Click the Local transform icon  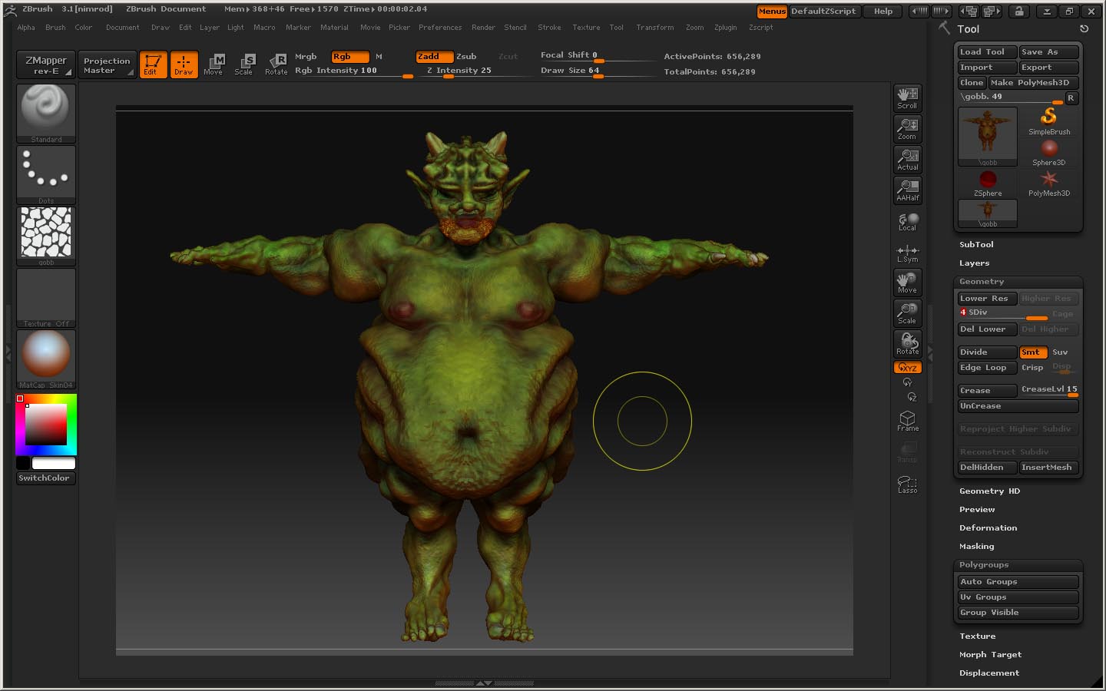point(907,221)
